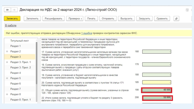Click the Отправить button
194x109 pixels.
[108, 18]
